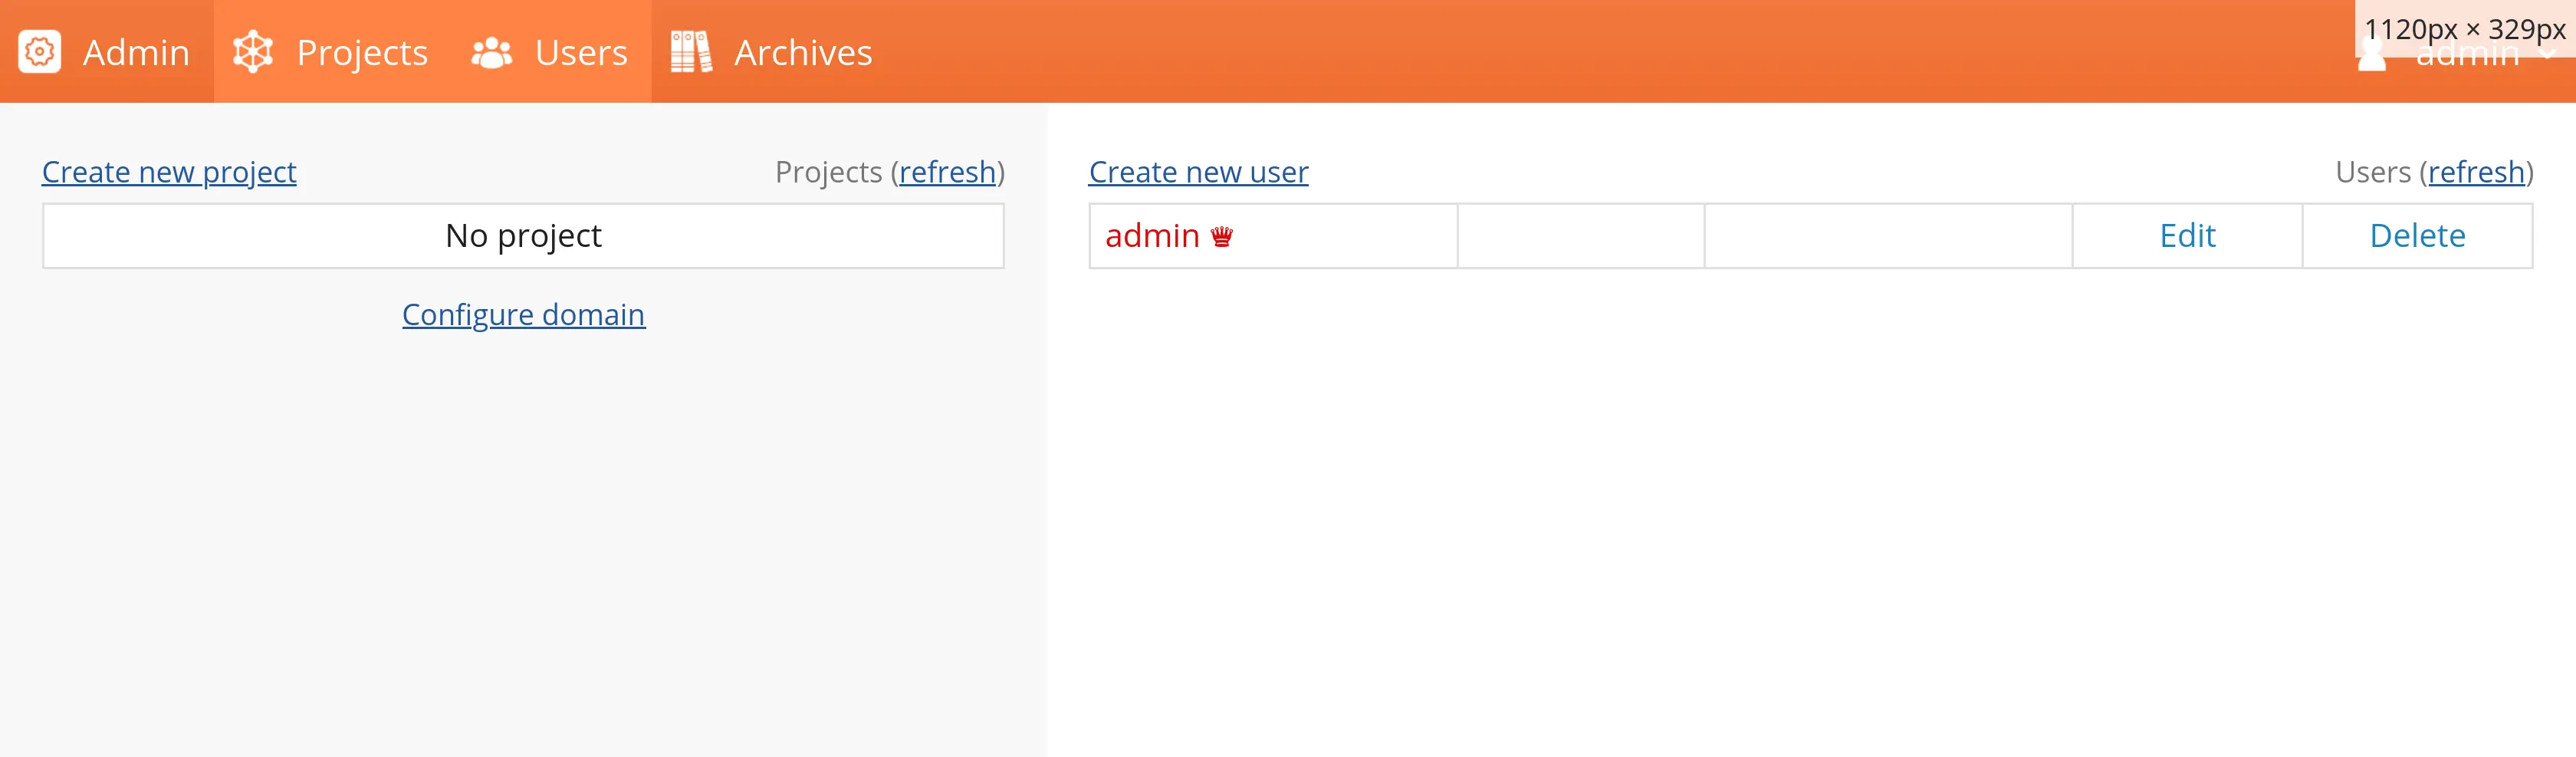Viewport: 2576px width, 757px height.
Task: Refresh the Users list
Action: pos(2476,172)
